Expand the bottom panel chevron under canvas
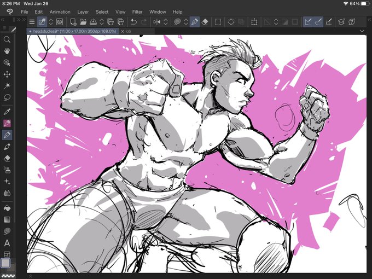The height and width of the screenshot is (279, 372). point(30,276)
